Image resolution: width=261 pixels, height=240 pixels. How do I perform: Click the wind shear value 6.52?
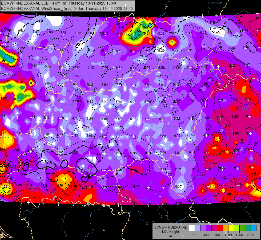[177, 136]
